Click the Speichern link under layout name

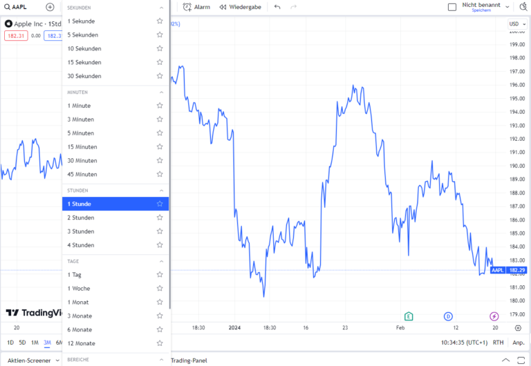(481, 10)
